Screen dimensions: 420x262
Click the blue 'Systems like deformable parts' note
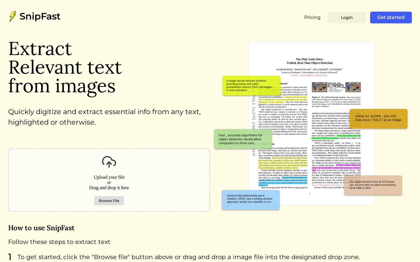(x=251, y=200)
